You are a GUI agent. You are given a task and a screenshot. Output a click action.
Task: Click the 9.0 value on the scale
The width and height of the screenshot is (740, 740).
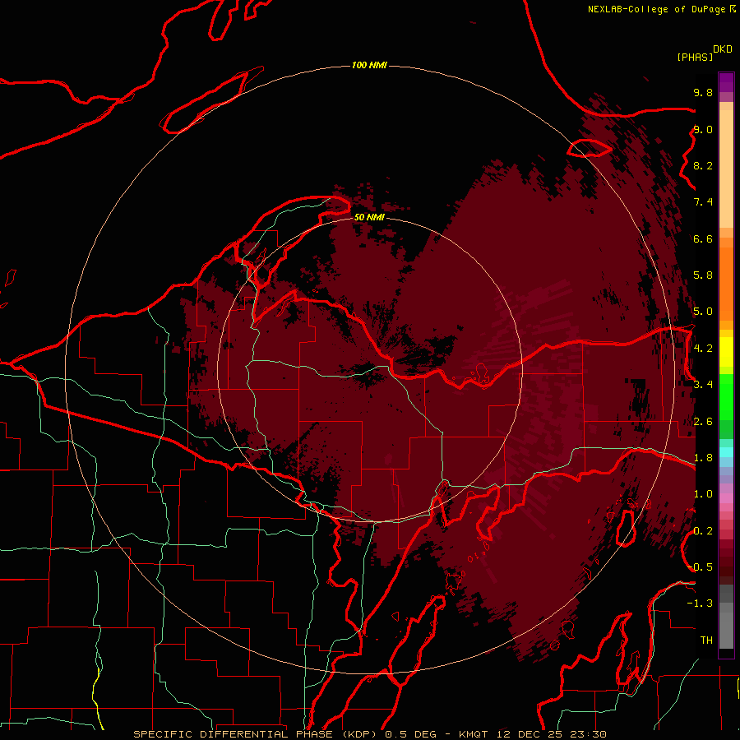click(x=703, y=129)
